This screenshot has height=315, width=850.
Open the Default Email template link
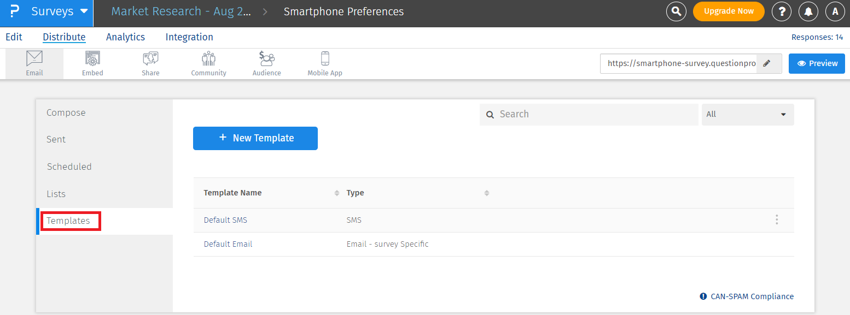click(x=228, y=244)
